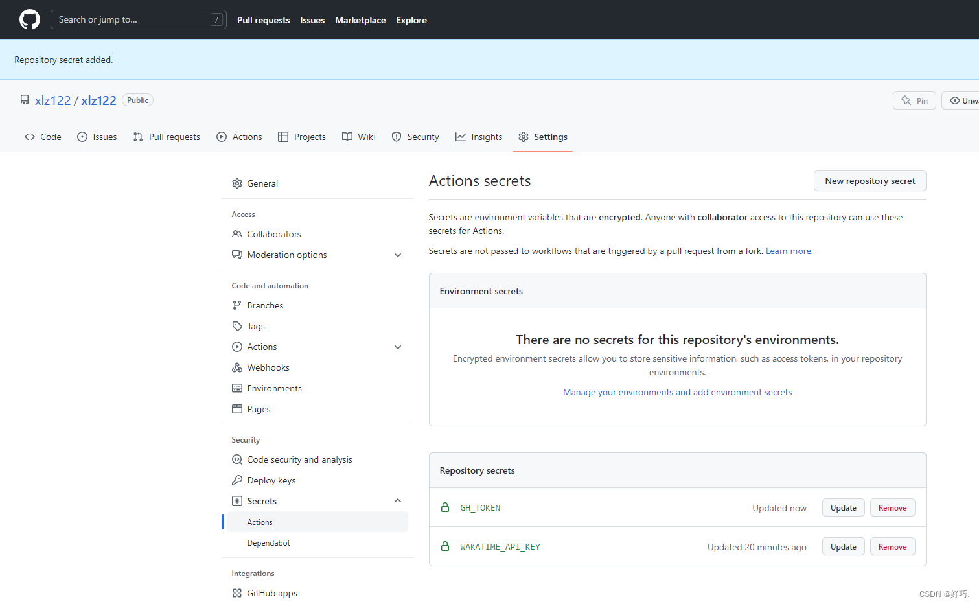
Task: Update the WAKATIME_API_KEY secret
Action: click(x=844, y=546)
